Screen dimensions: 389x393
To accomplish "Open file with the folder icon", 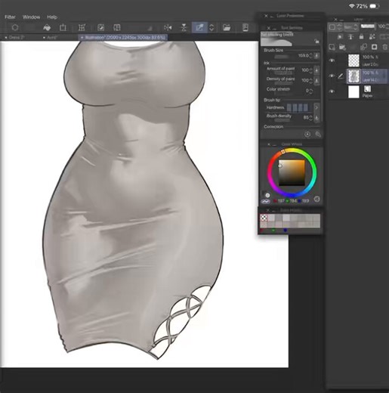I will tap(227, 27).
